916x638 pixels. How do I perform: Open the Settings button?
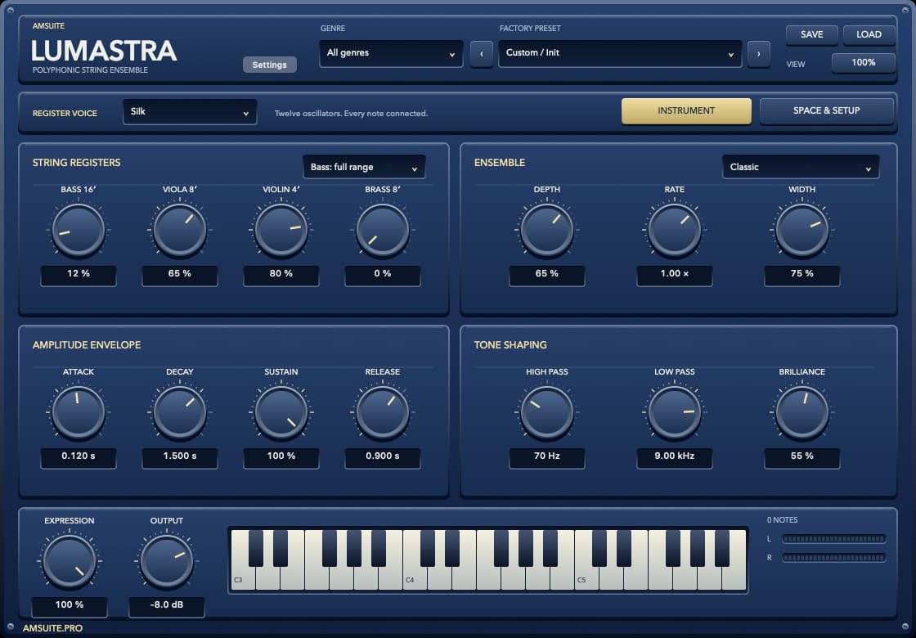(269, 65)
